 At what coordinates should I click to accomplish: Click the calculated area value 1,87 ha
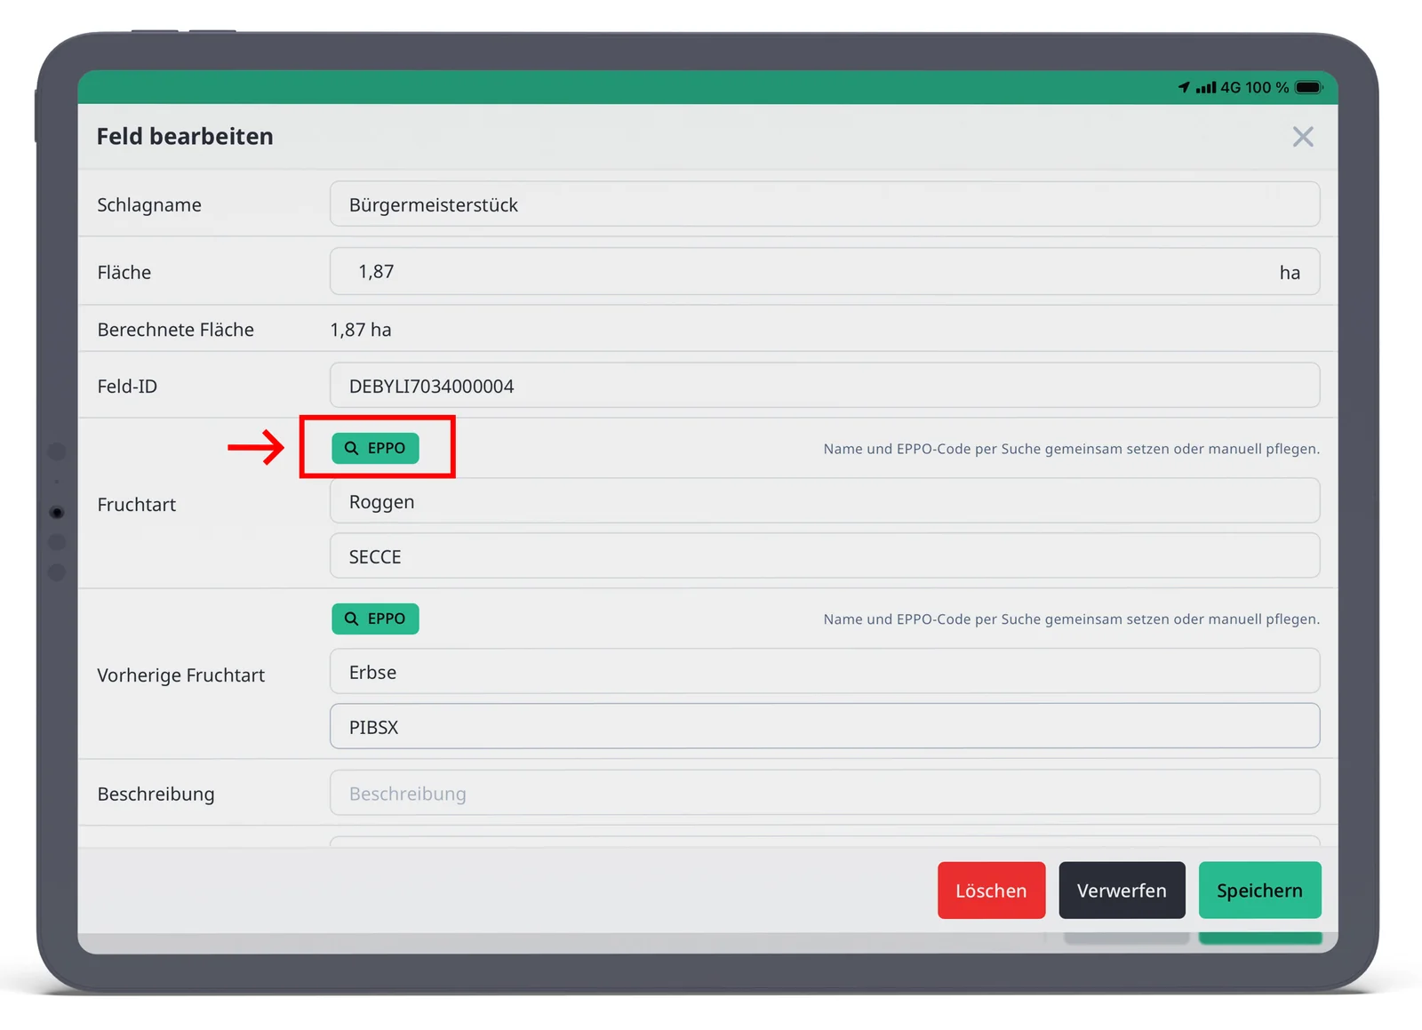(x=361, y=330)
